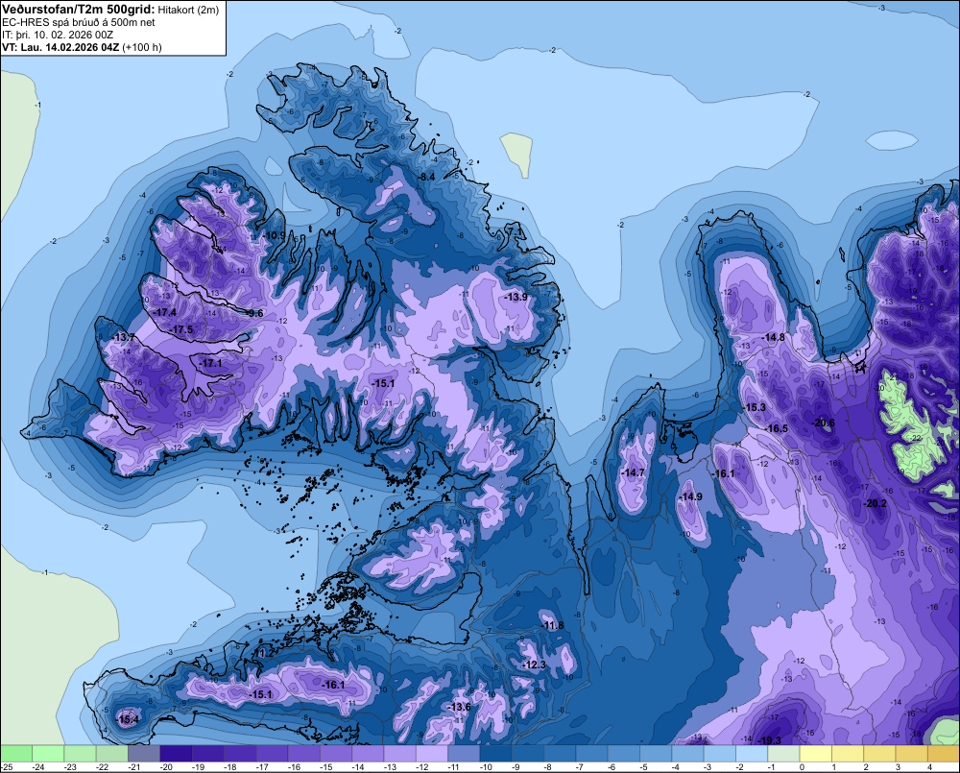Click the -20.2 temperature value on the map
The width and height of the screenshot is (960, 773).
click(875, 503)
